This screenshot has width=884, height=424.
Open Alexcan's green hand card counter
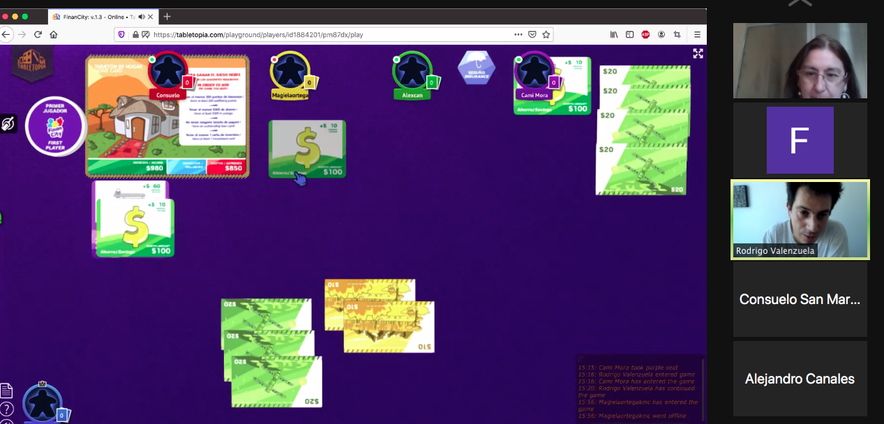click(433, 82)
